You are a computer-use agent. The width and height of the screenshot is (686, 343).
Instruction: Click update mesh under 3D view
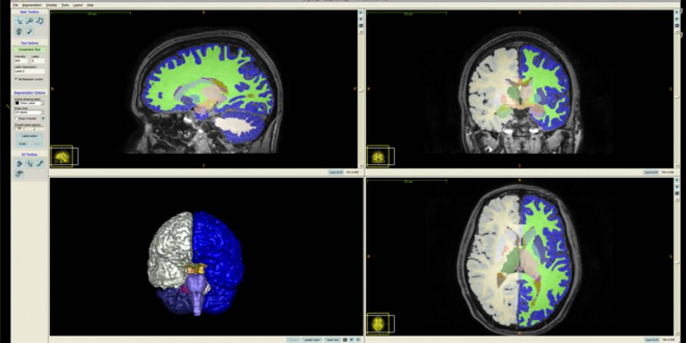point(312,340)
